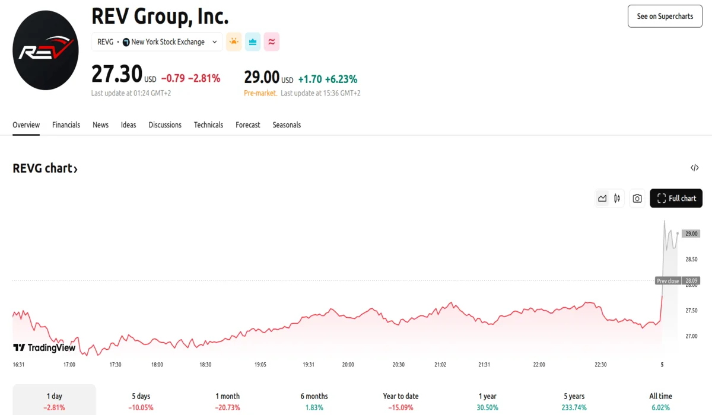
Task: Click the blue crown badge icon
Action: tap(253, 41)
